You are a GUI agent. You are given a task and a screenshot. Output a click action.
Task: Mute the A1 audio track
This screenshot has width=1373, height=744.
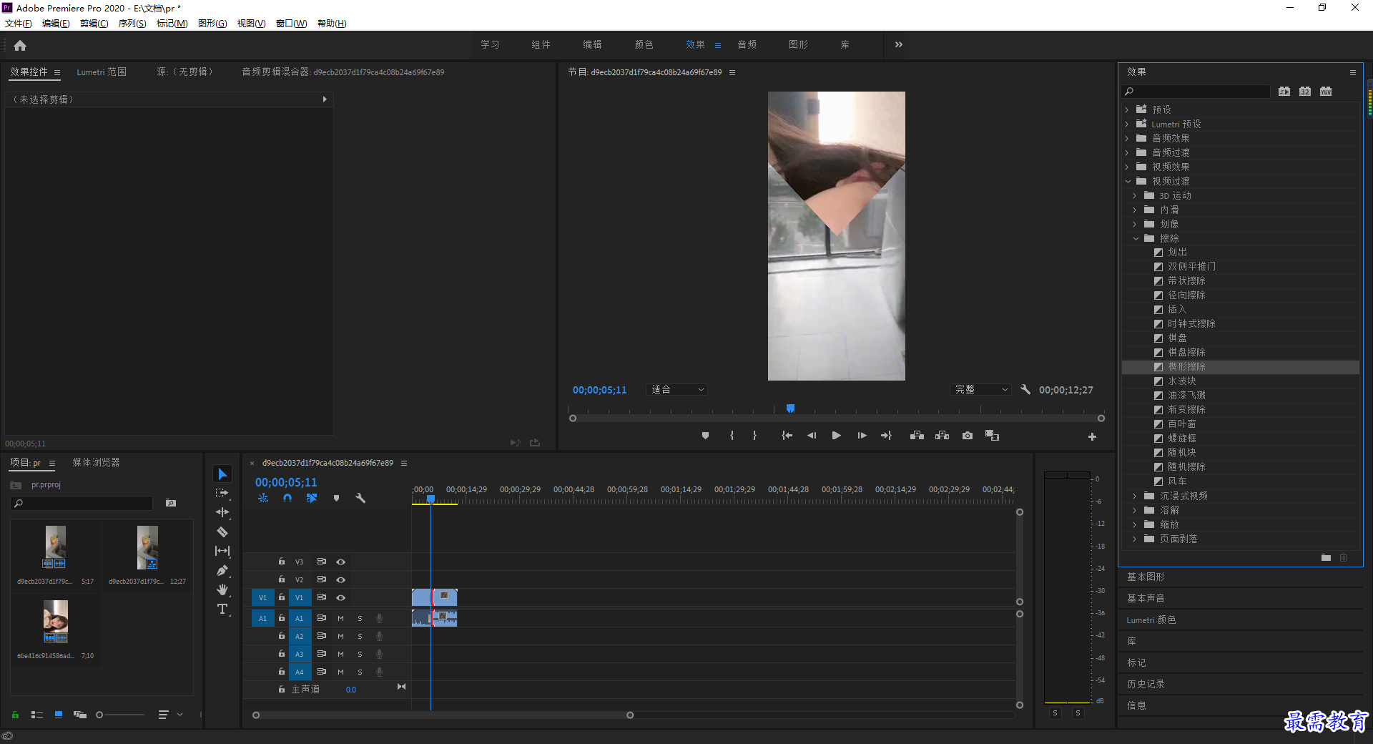pyautogui.click(x=341, y=618)
